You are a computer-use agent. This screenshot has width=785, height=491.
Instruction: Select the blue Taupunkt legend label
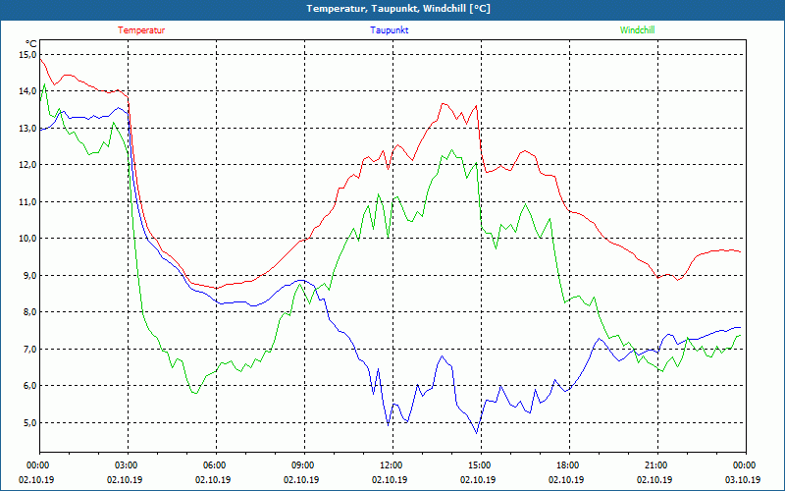[x=389, y=30]
